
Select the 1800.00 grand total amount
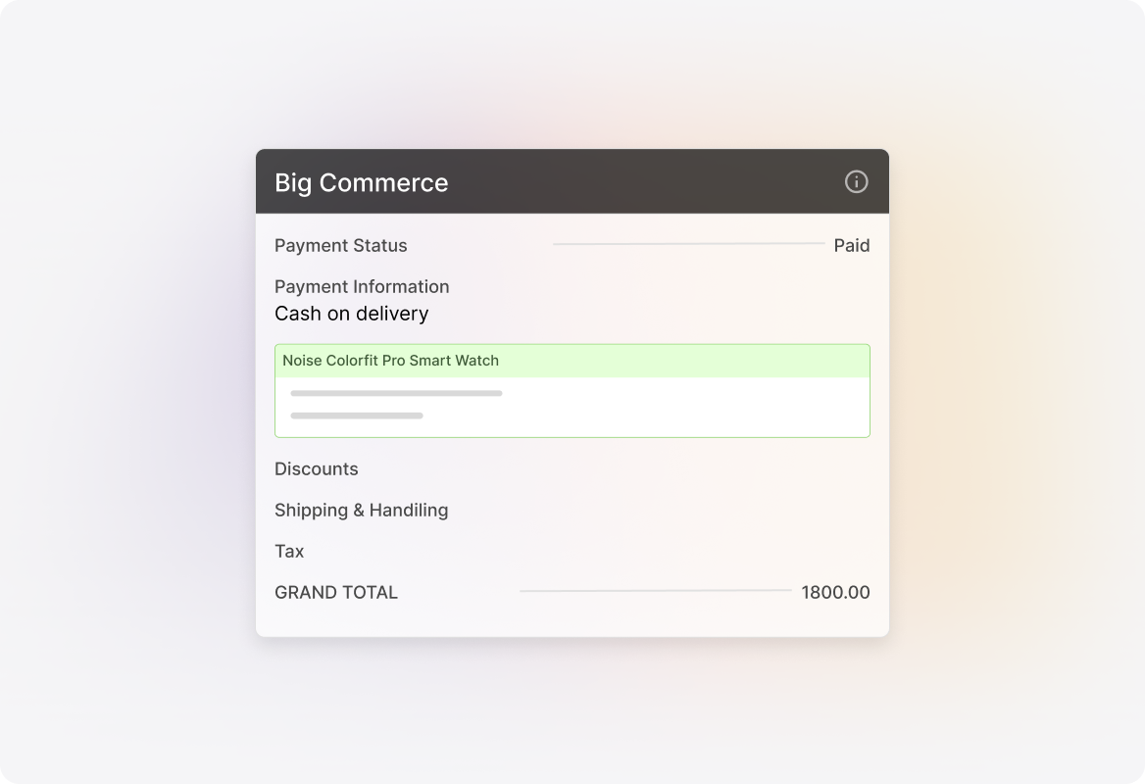(x=833, y=592)
